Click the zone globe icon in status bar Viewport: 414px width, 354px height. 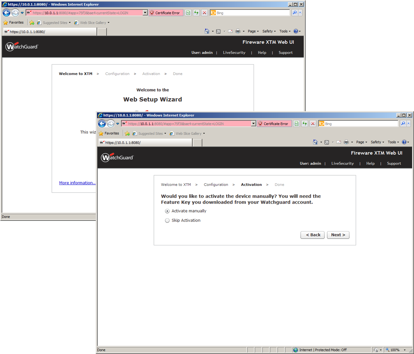point(296,350)
